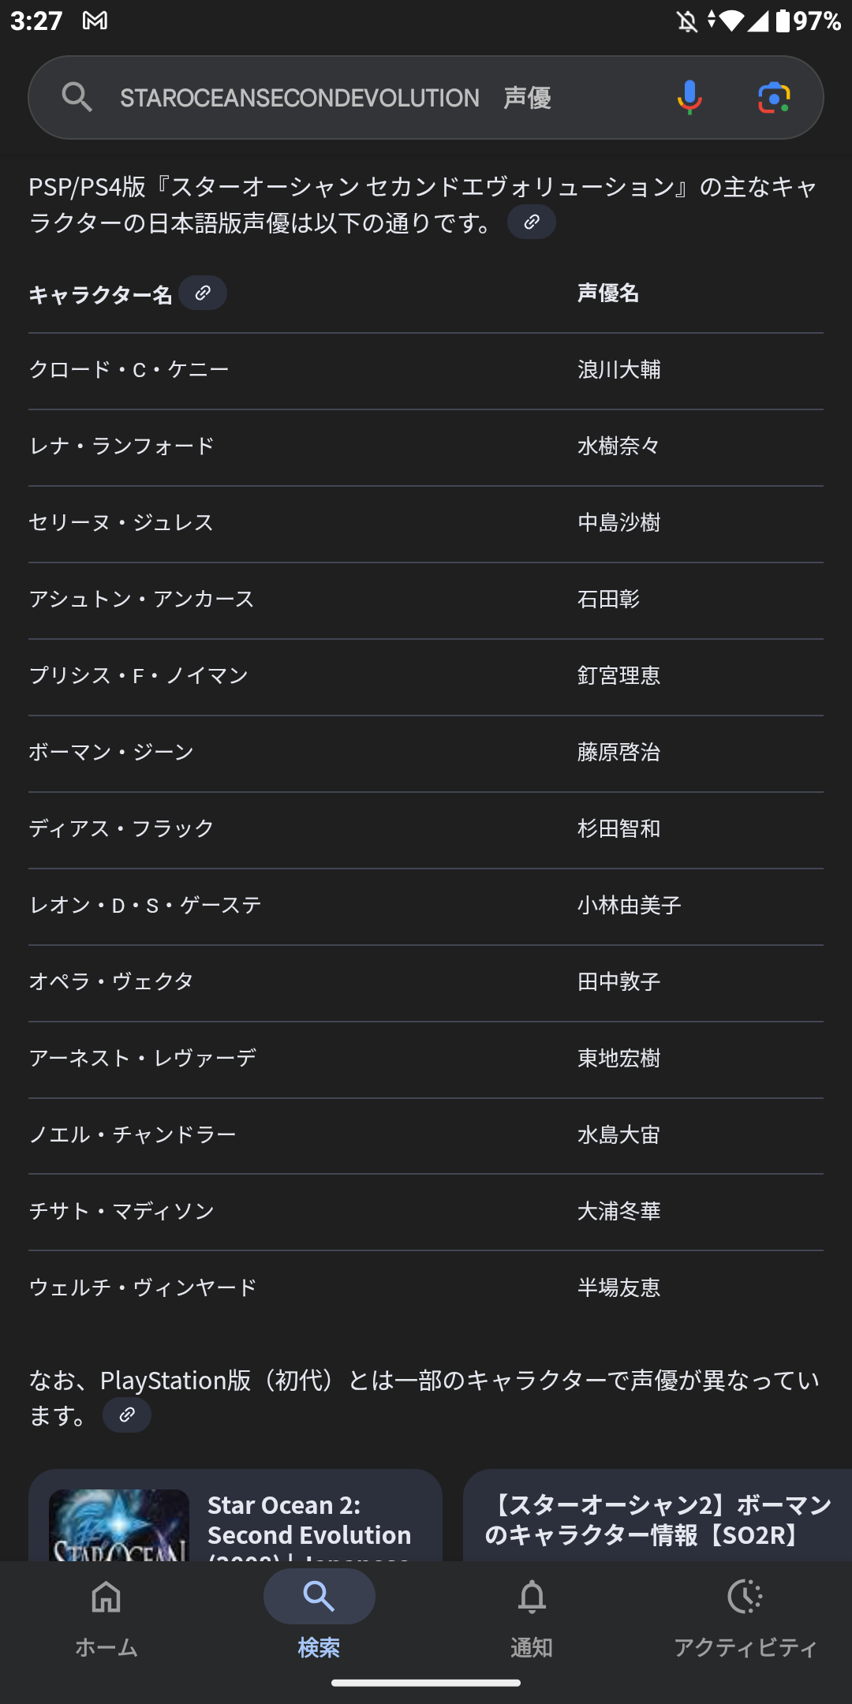Image resolution: width=852 pixels, height=1704 pixels.
Task: Open Star Ocean 2: Second Evolution card
Action: coord(309,1521)
